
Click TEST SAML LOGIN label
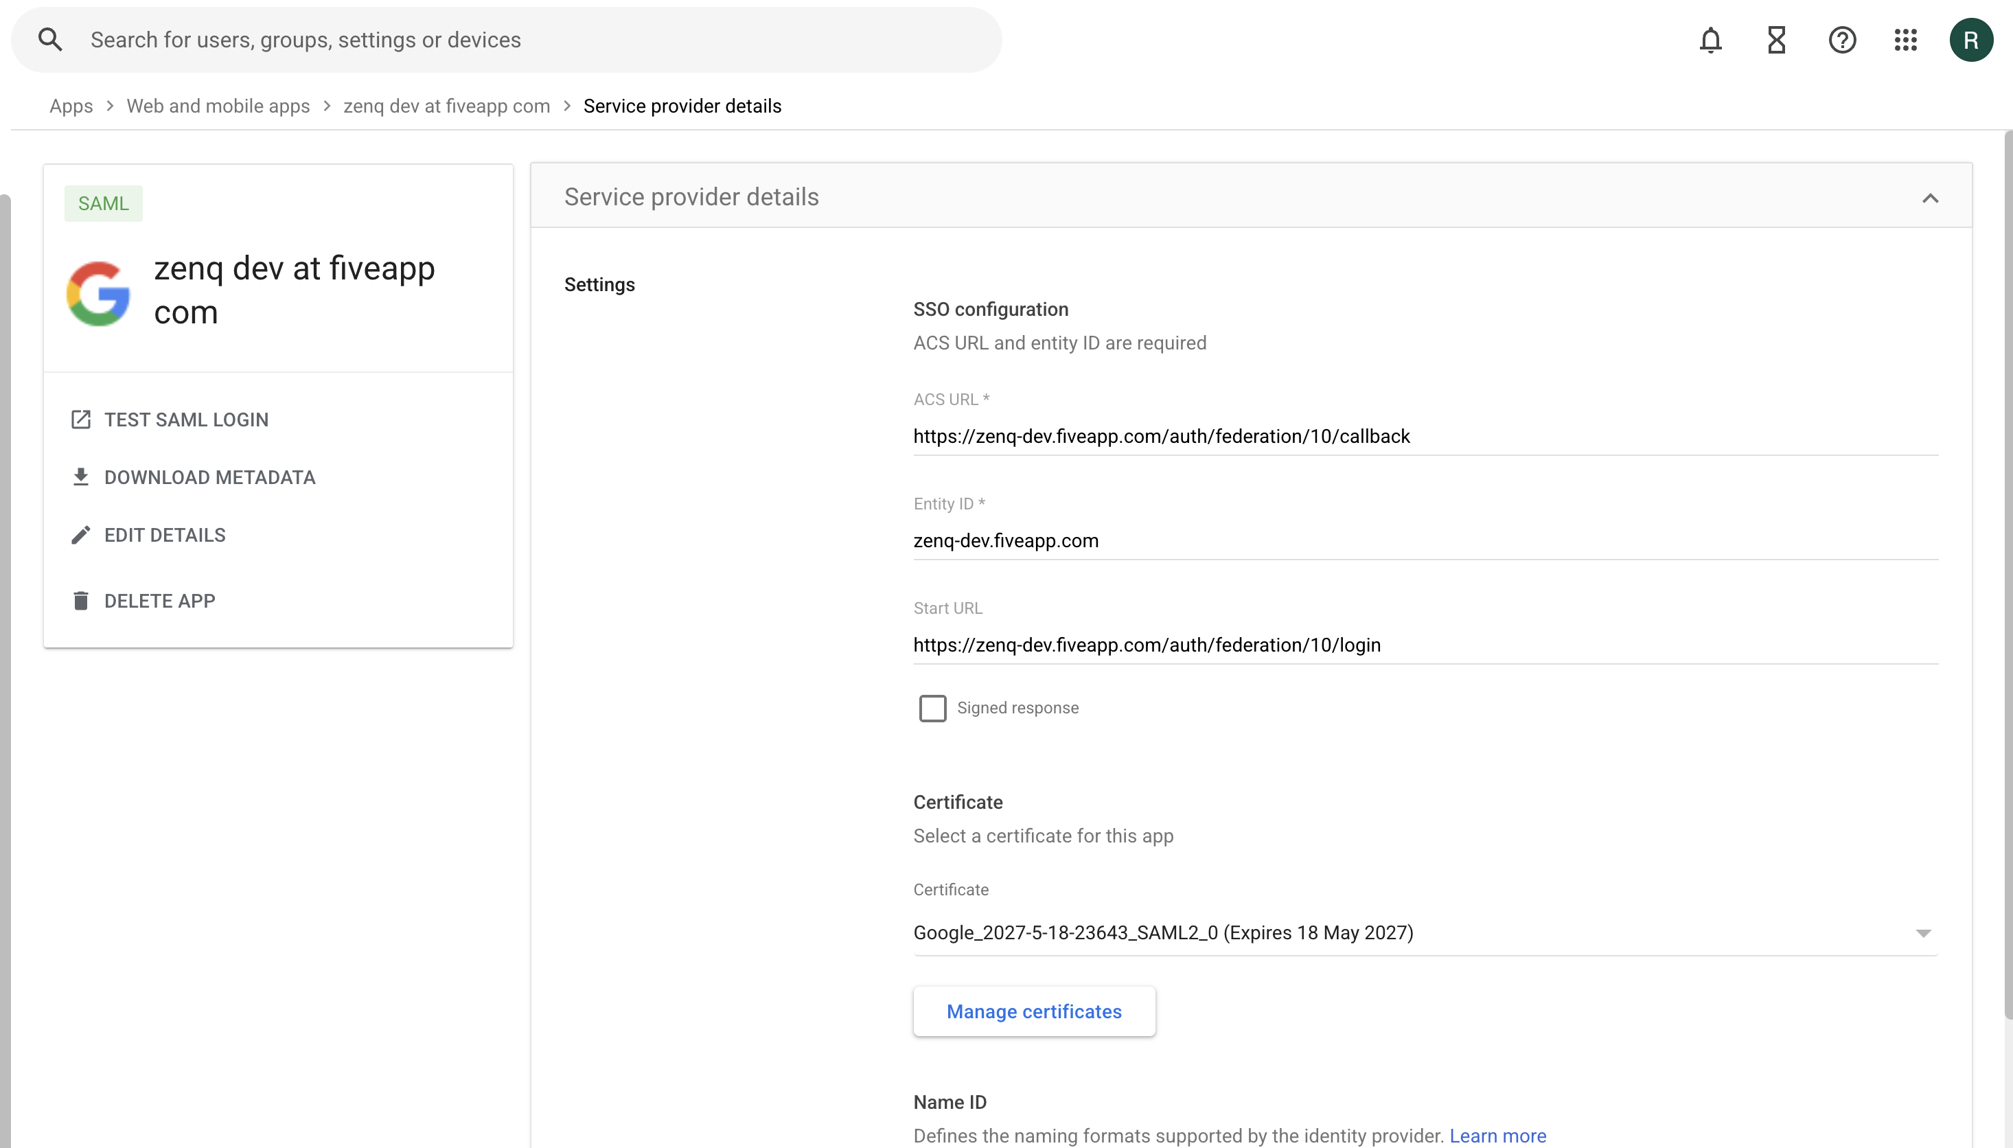click(x=186, y=420)
